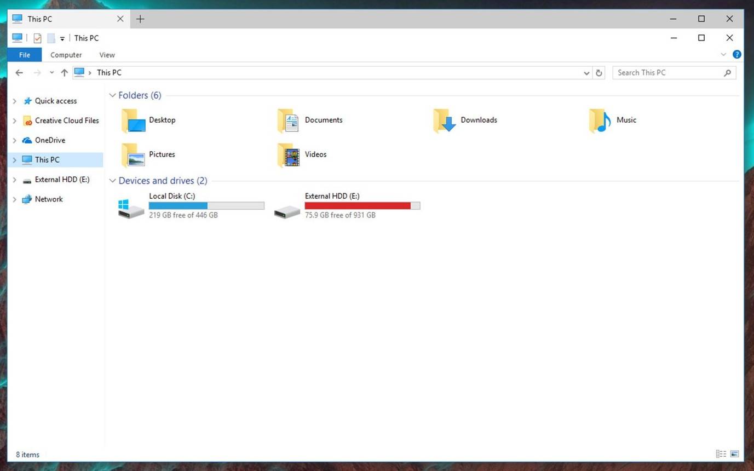Collapse the Devices and drives (2) group
The width and height of the screenshot is (754, 471).
pyautogui.click(x=113, y=181)
